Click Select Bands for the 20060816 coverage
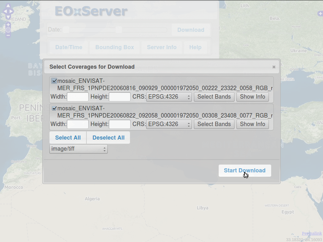323x242 pixels. click(214, 97)
